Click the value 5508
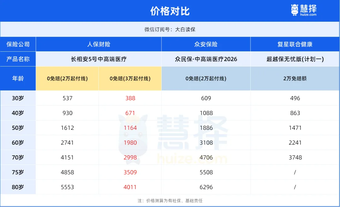340x207 pixels. (206, 172)
